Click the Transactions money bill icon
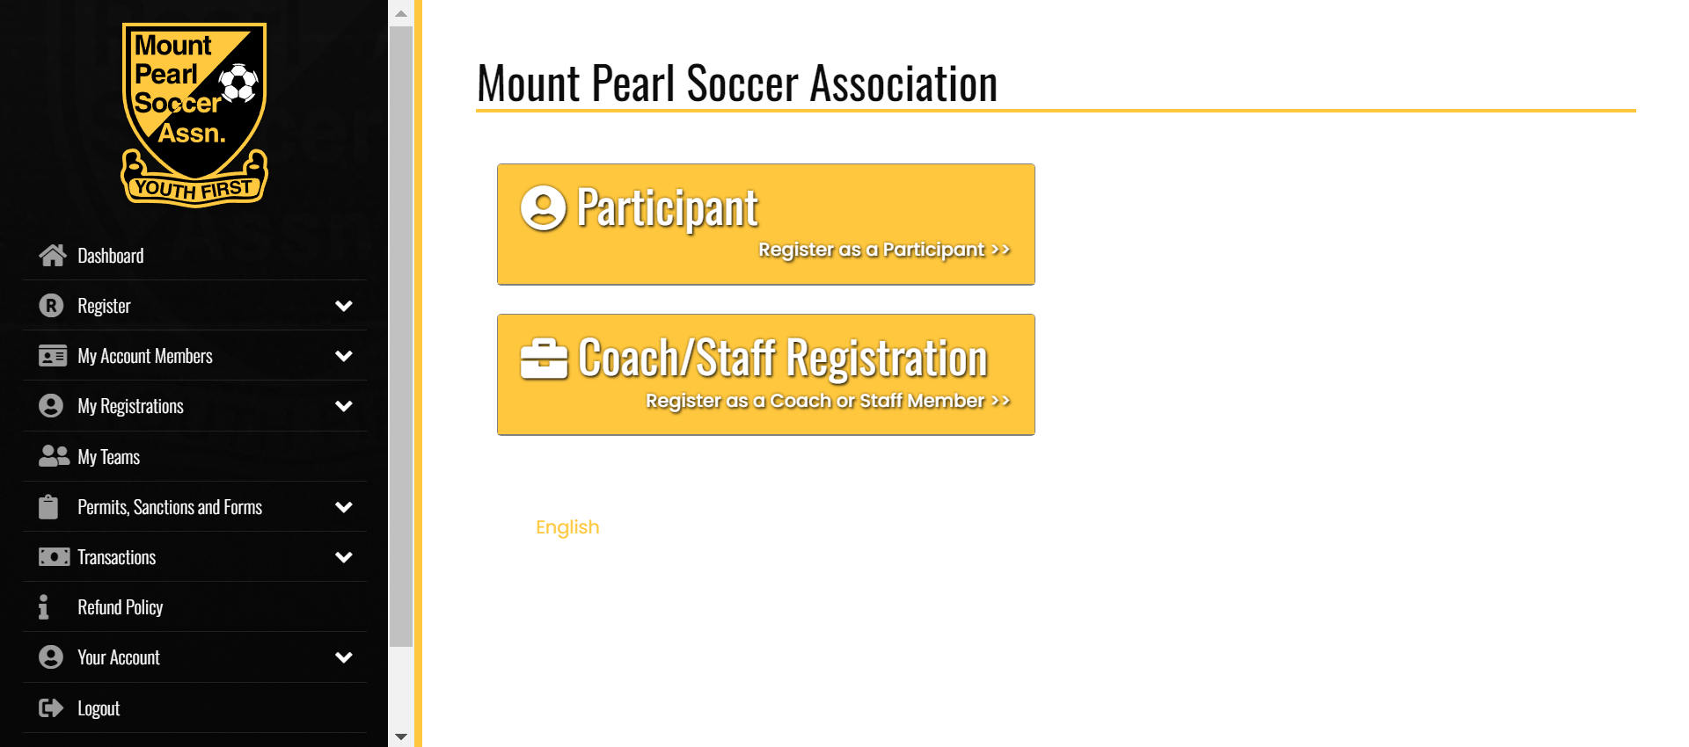 54,557
